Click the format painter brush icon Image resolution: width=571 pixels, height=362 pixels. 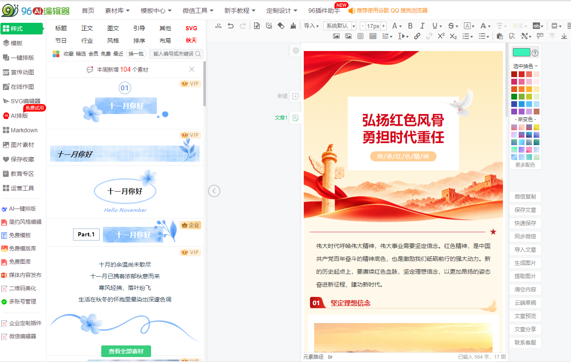click(293, 26)
